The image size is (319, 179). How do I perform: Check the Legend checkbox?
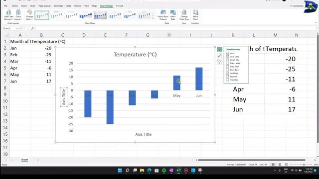tap(227, 77)
